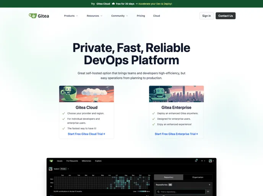The width and height of the screenshot is (263, 196).
Task: Click text 'Designed for enterprise users.'
Action: [x=174, y=119]
